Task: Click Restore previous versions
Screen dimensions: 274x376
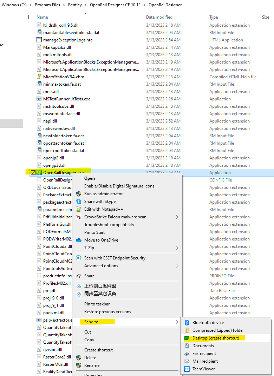Action: tap(107, 312)
